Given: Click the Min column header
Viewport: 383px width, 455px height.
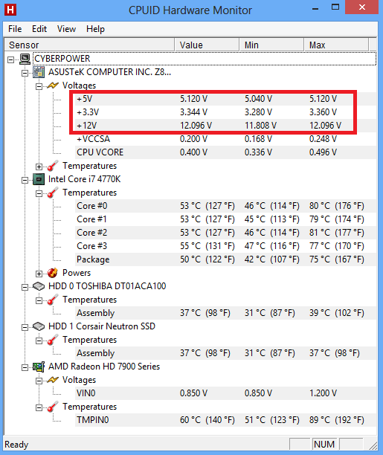Looking at the screenshot, I should (271, 45).
